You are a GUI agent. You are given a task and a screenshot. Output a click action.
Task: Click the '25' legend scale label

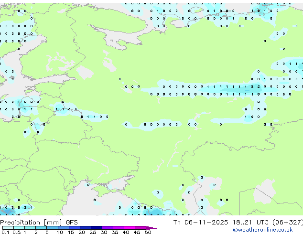93,232
